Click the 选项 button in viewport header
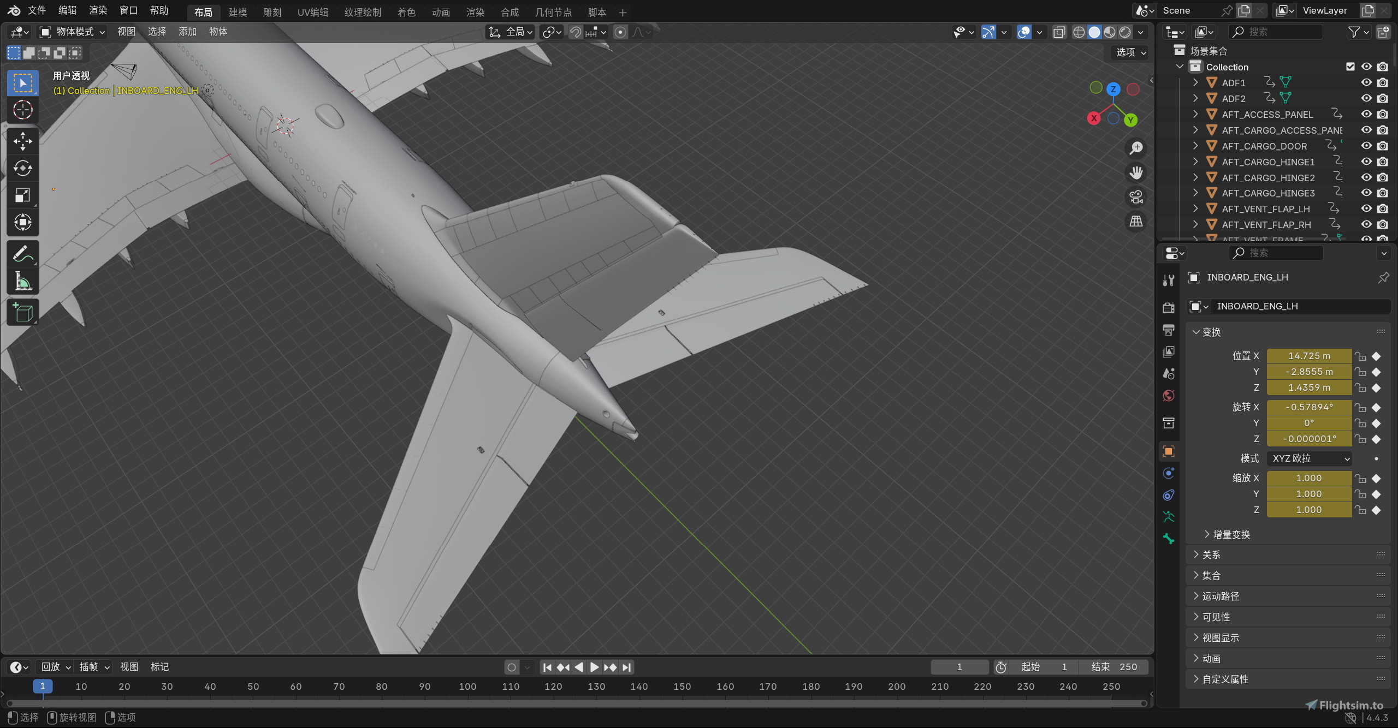Screen dimensions: 1398x728 (x=1127, y=53)
